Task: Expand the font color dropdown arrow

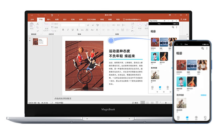Action: coord(99,30)
